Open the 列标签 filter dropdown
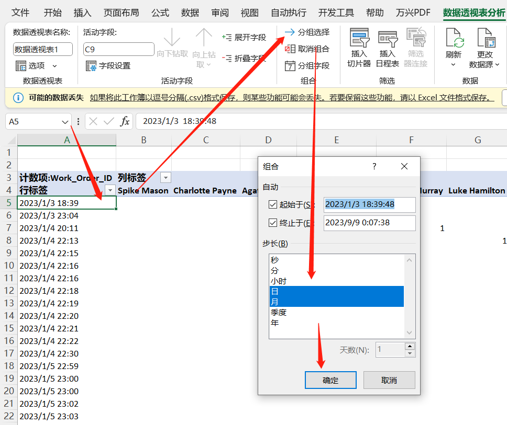This screenshot has height=425, width=507. click(166, 178)
